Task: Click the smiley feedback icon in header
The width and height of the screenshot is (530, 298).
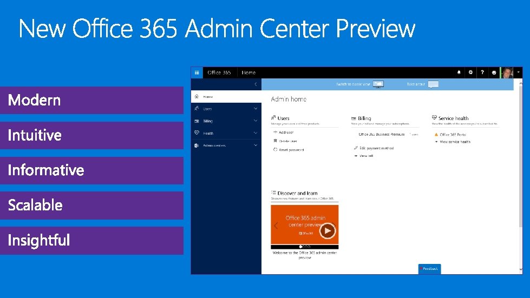Action: (494, 72)
